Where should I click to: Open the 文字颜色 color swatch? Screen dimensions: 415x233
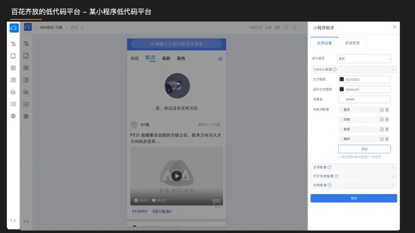(x=342, y=79)
